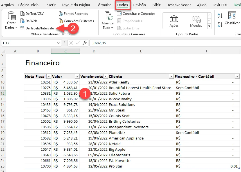Select client cell E.J. Korvette
Image resolution: width=241 pixels, height=172 pixels.
[x=141, y=161]
